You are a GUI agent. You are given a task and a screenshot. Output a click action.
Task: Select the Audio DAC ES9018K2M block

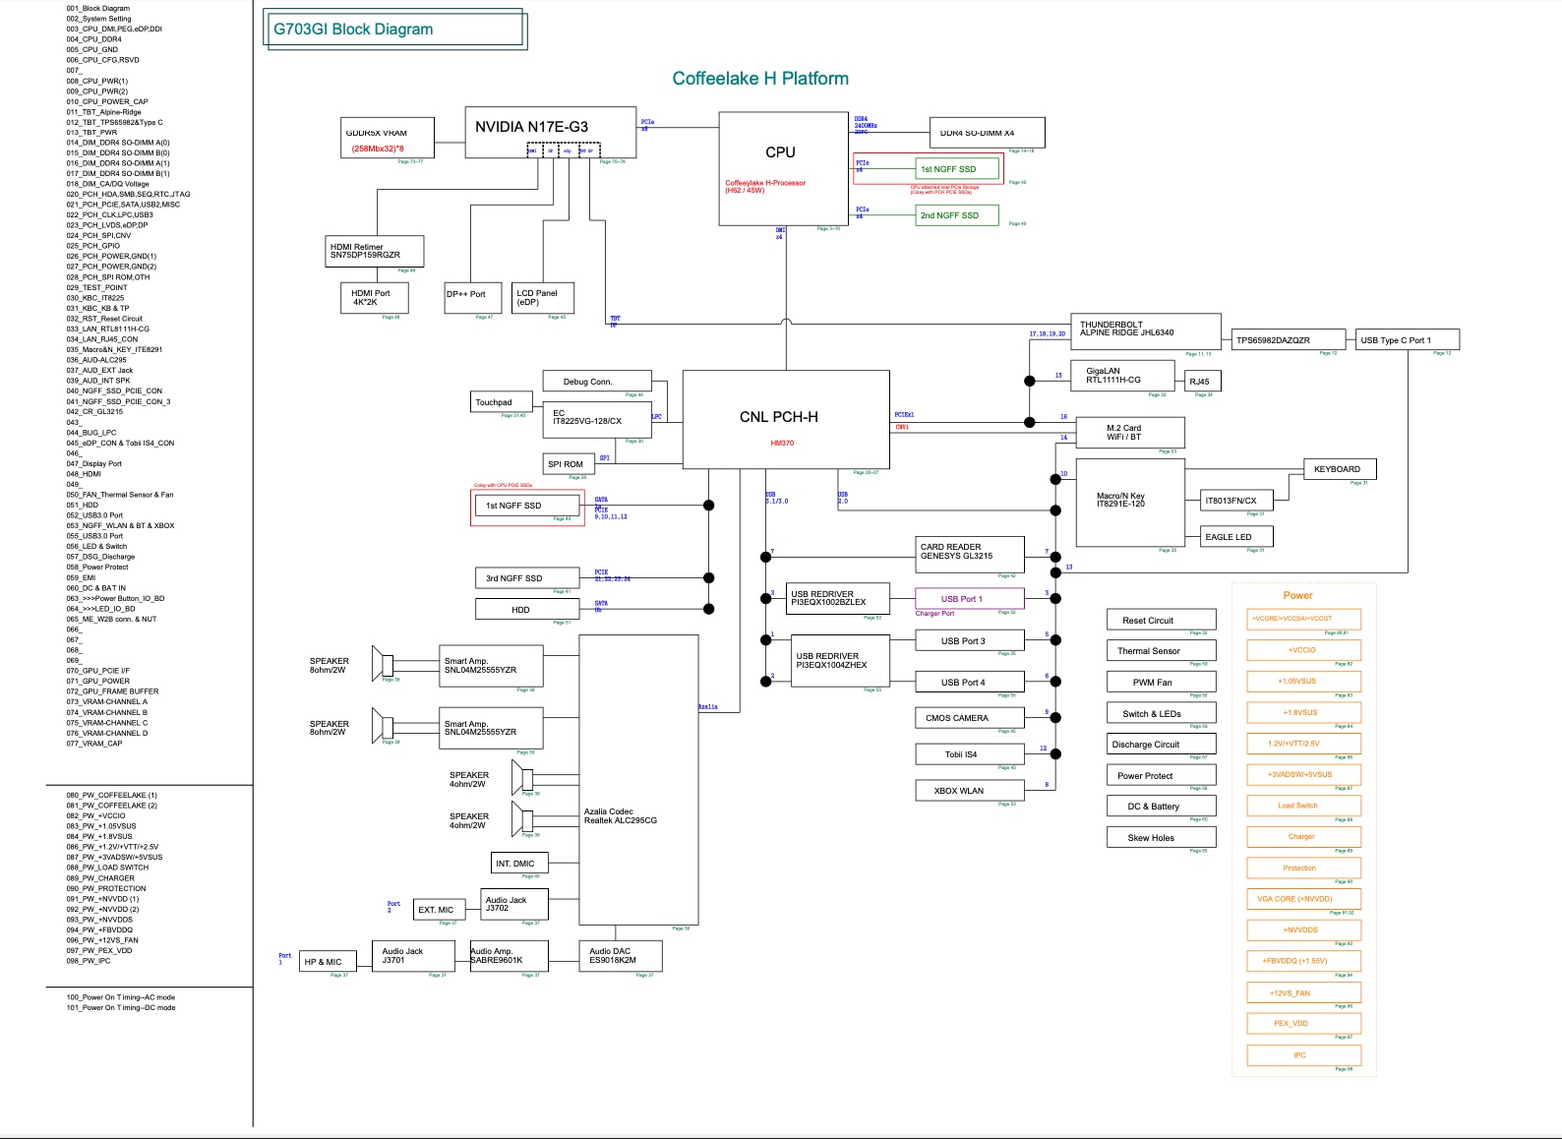[620, 956]
